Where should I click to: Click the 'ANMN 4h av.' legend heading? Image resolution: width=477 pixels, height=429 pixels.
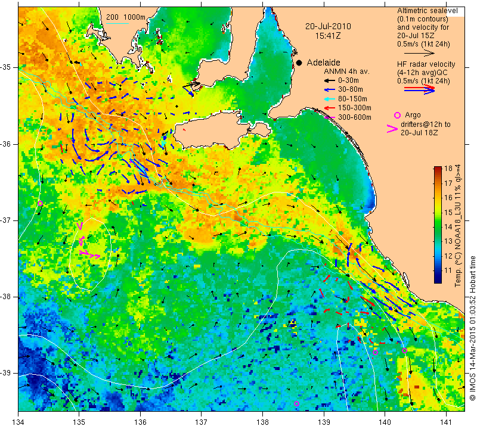click(346, 71)
